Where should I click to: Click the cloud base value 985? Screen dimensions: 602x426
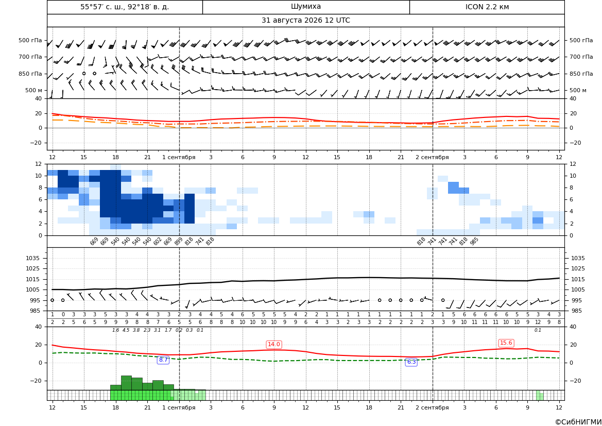[474, 241]
